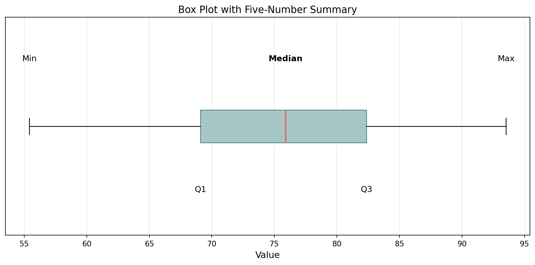Click the red median line

[286, 126]
